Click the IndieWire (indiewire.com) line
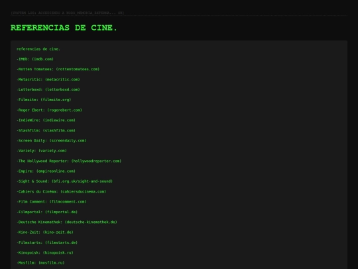The height and width of the screenshot is (269, 358). (46, 120)
